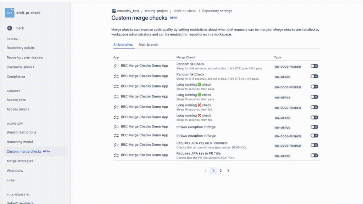
Task: Click app icon in JIRA key in PR Title row
Action: pyautogui.click(x=116, y=155)
